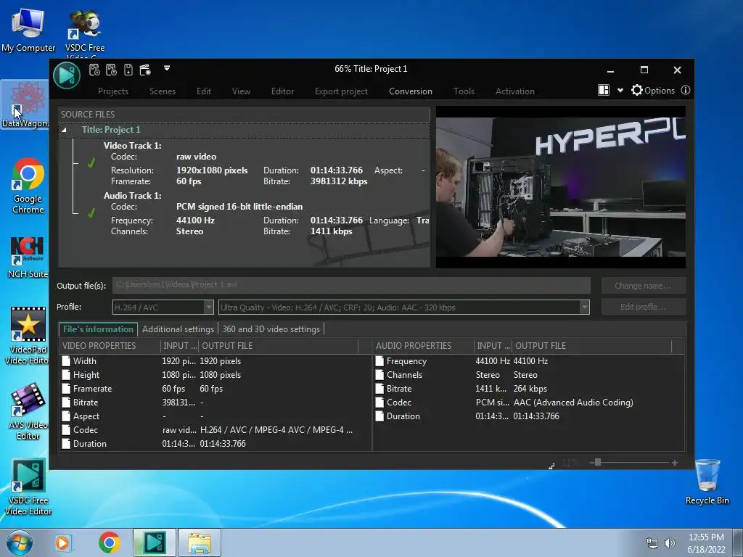Click the video preview thumbnail
Viewport: 743px width, 557px height.
[x=561, y=187]
